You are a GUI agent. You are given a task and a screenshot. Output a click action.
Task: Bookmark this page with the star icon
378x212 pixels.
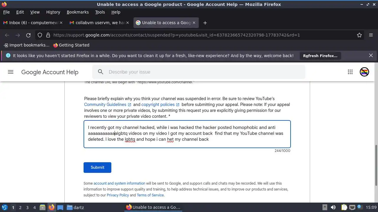(359, 35)
